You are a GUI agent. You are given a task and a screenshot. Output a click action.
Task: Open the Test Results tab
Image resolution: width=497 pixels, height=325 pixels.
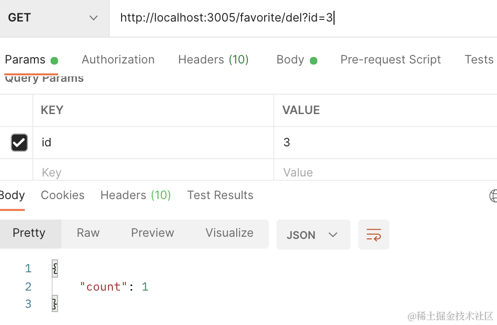click(220, 195)
